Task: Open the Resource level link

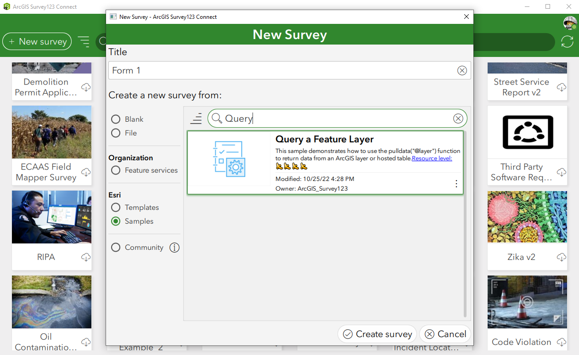Action: [x=431, y=158]
